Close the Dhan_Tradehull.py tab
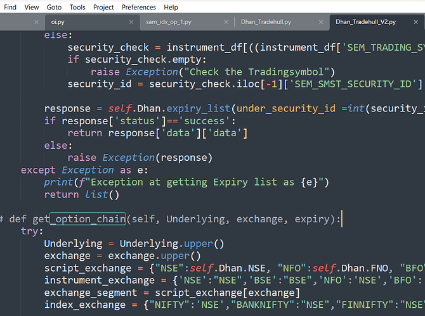Screen dimensions: 425x316 point(321,22)
